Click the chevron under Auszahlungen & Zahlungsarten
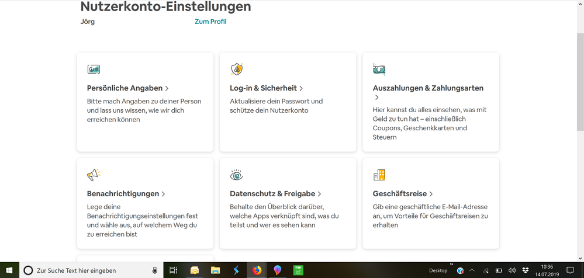 pyautogui.click(x=376, y=98)
